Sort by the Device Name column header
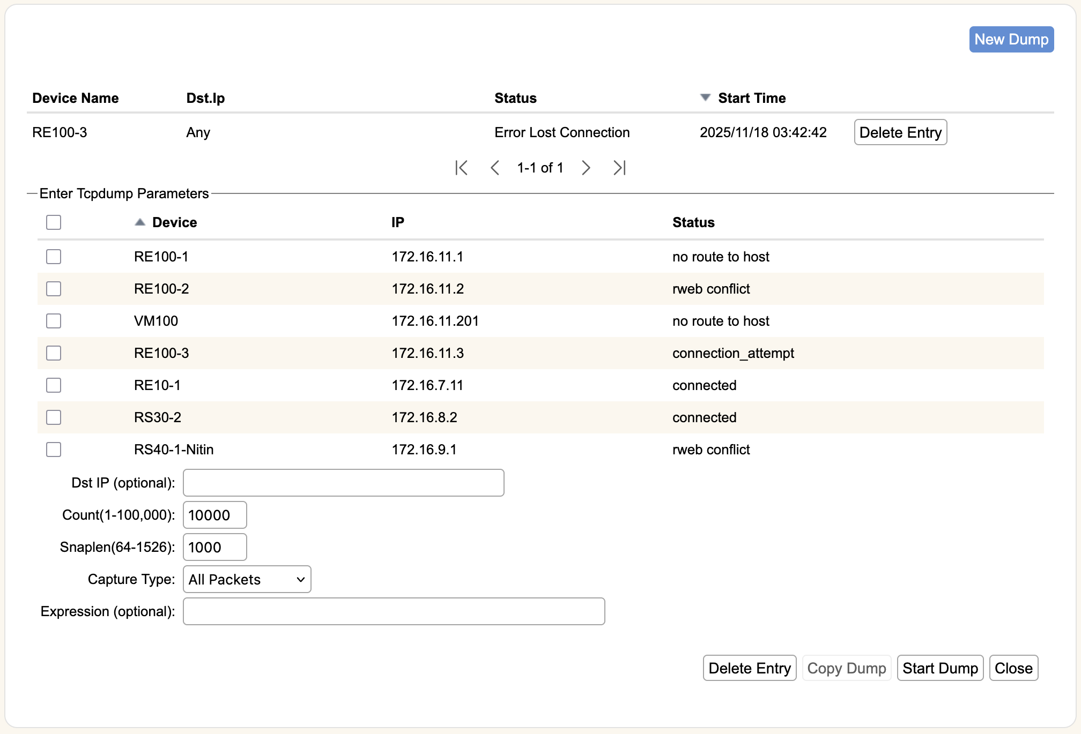The image size is (1081, 734). [76, 98]
